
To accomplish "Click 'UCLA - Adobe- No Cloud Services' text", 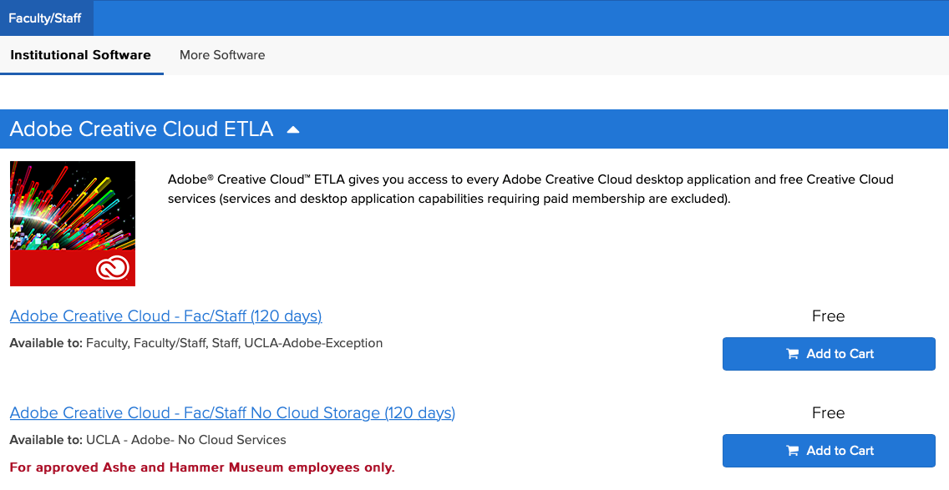I will point(186,440).
